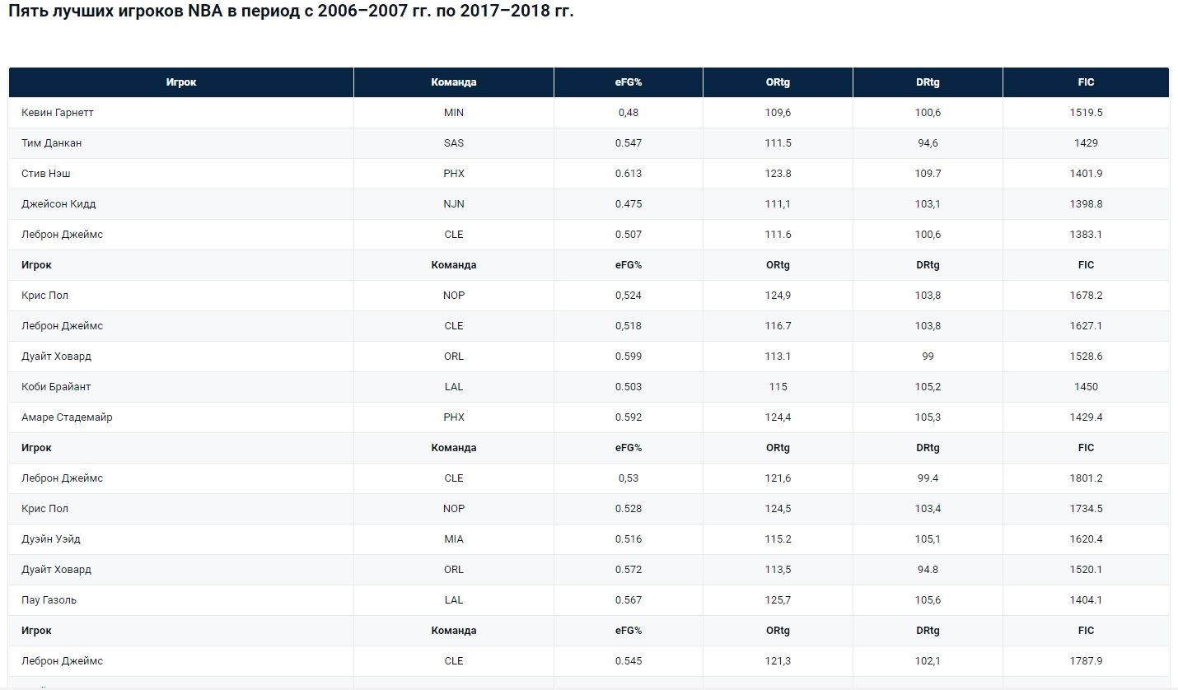Click the eFG% value "0.572"
The width and height of the screenshot is (1178, 690).
coord(629,570)
